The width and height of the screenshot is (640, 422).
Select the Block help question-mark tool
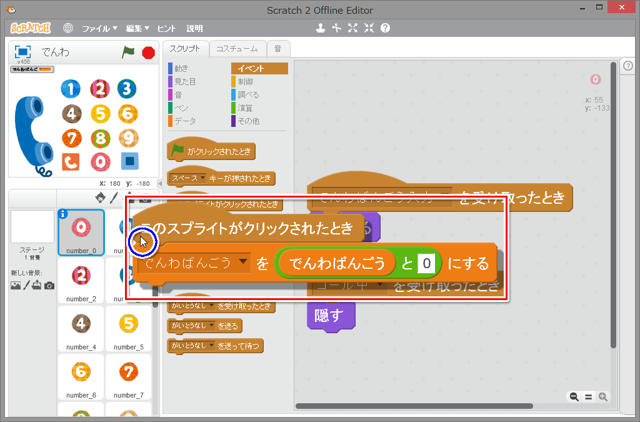[x=385, y=28]
